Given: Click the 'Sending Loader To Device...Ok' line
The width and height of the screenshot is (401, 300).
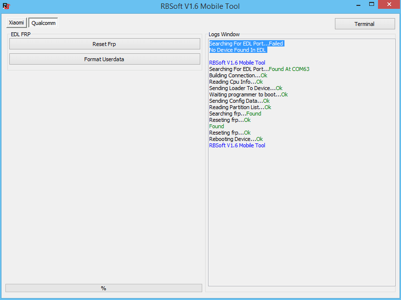Looking at the screenshot, I should [x=245, y=88].
